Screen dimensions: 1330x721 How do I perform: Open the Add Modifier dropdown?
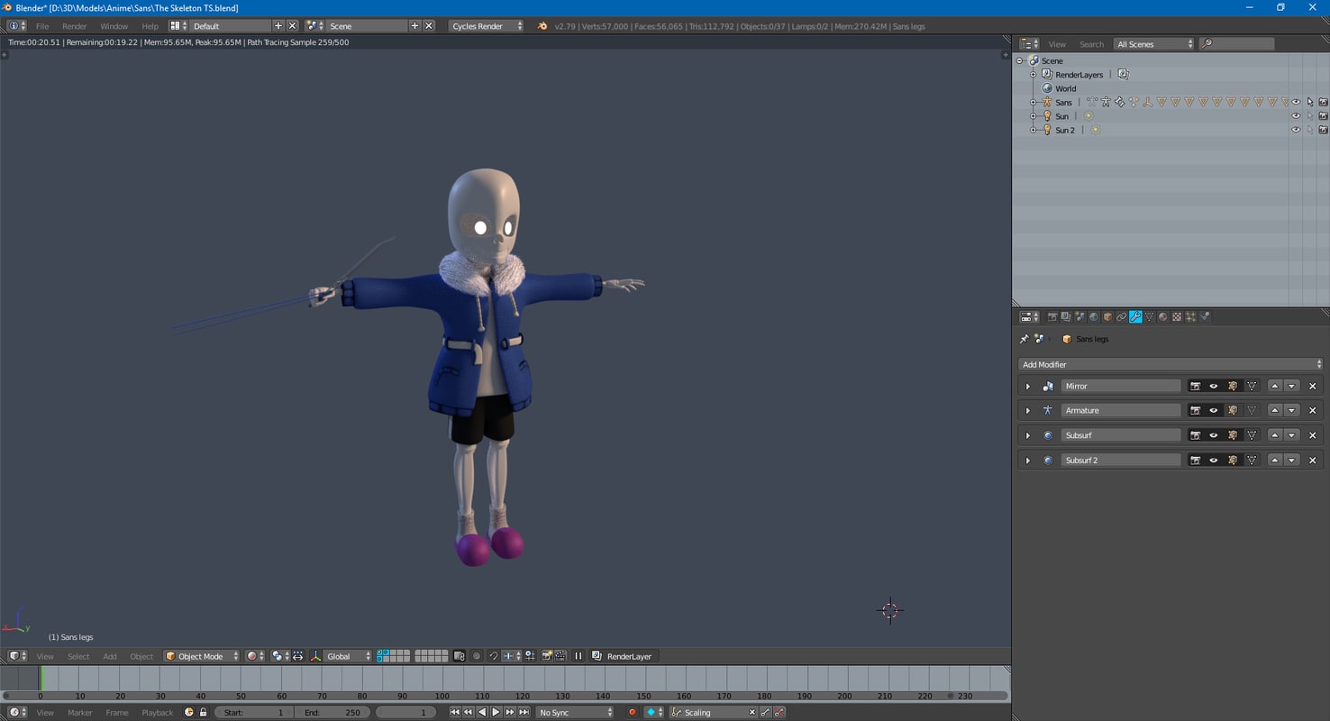(1169, 364)
